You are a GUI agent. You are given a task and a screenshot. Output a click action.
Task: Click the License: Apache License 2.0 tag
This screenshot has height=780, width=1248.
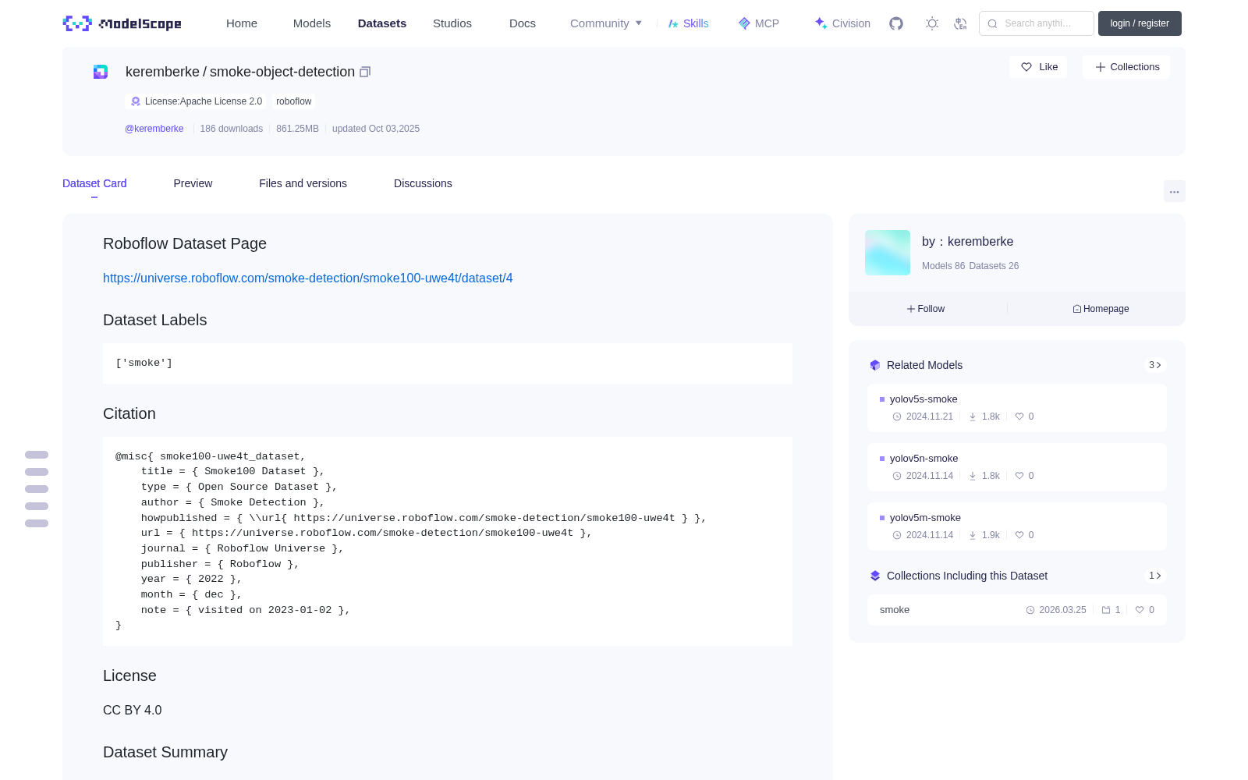click(x=196, y=101)
